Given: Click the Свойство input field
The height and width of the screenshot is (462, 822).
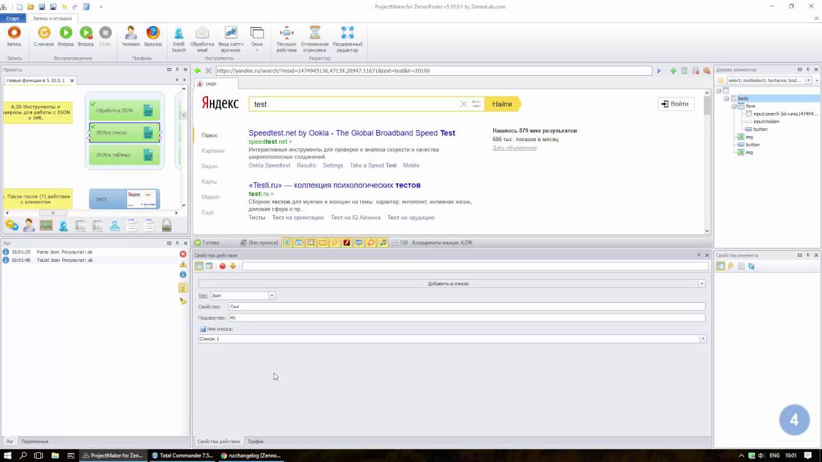Looking at the screenshot, I should click(467, 307).
